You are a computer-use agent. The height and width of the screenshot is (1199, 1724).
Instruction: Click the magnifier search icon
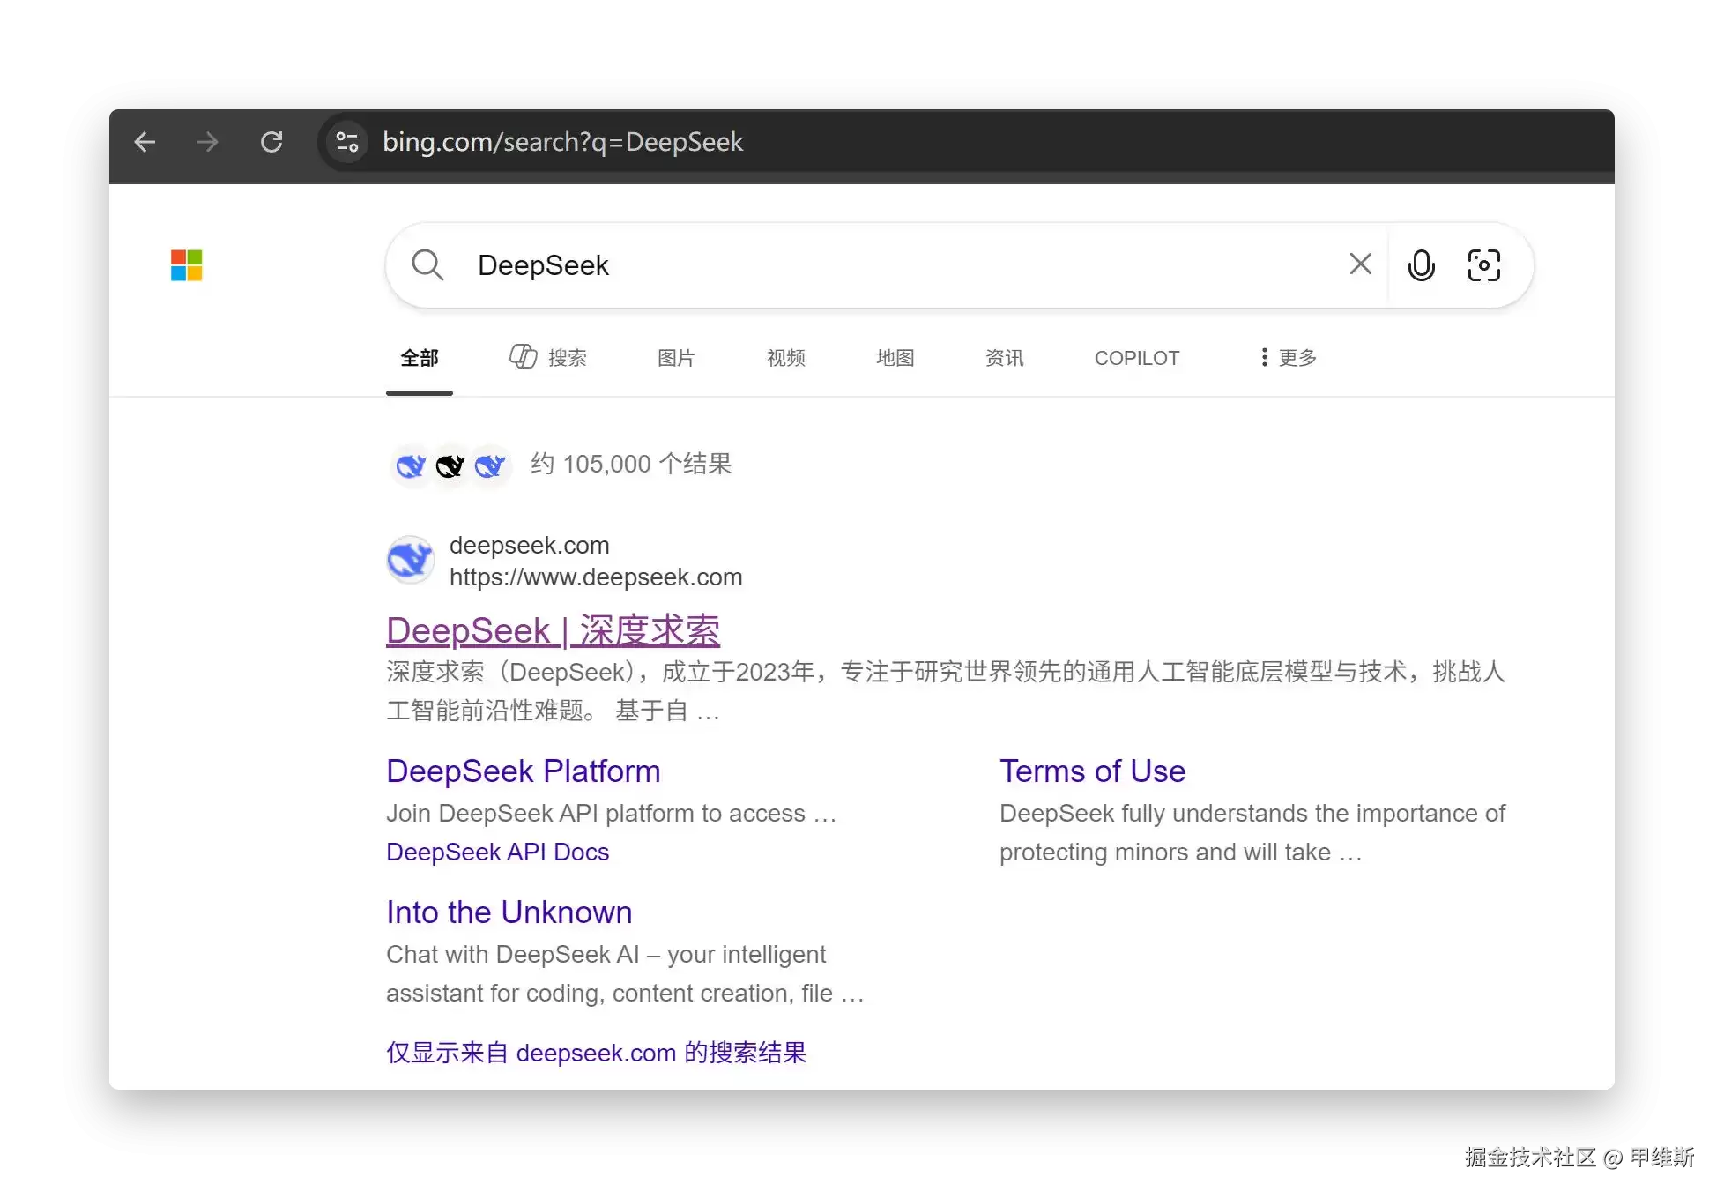427,264
